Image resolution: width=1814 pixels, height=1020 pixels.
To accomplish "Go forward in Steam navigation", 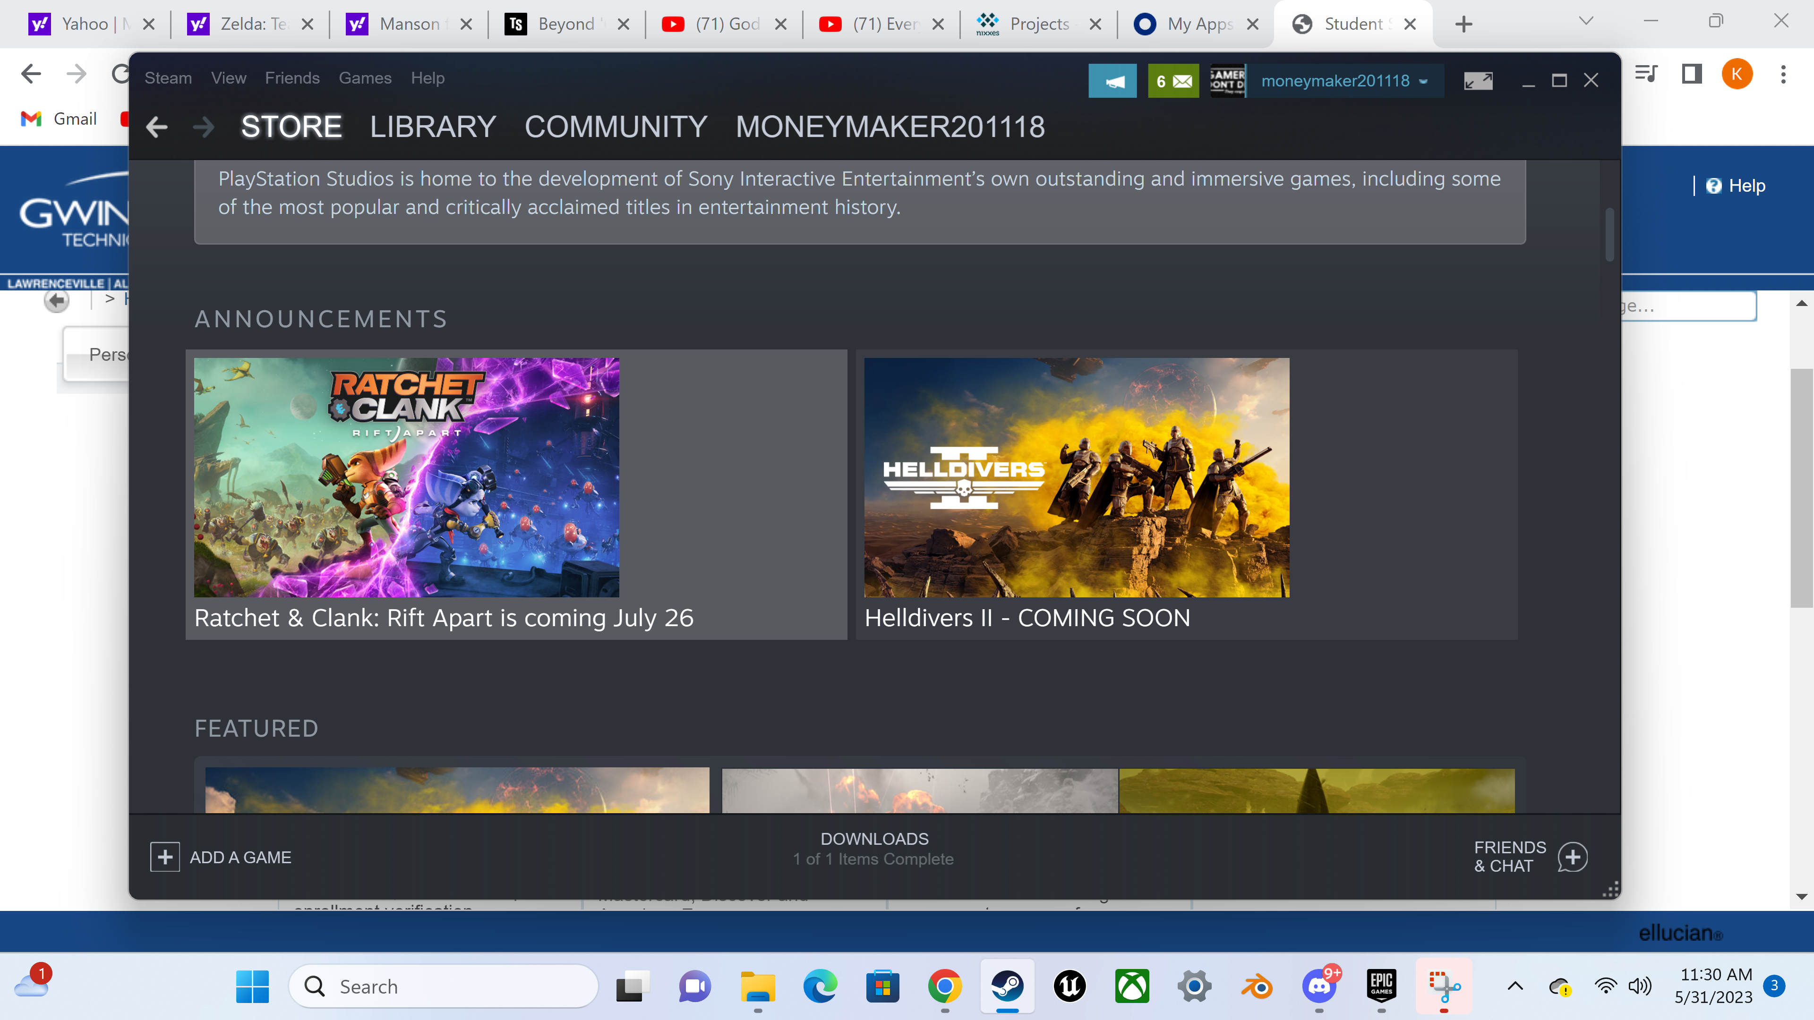I will (204, 127).
